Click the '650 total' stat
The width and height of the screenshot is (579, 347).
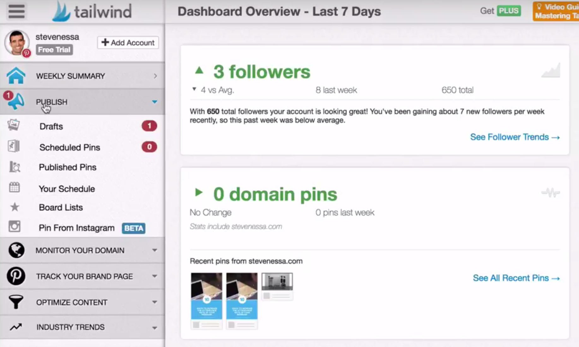coord(457,90)
